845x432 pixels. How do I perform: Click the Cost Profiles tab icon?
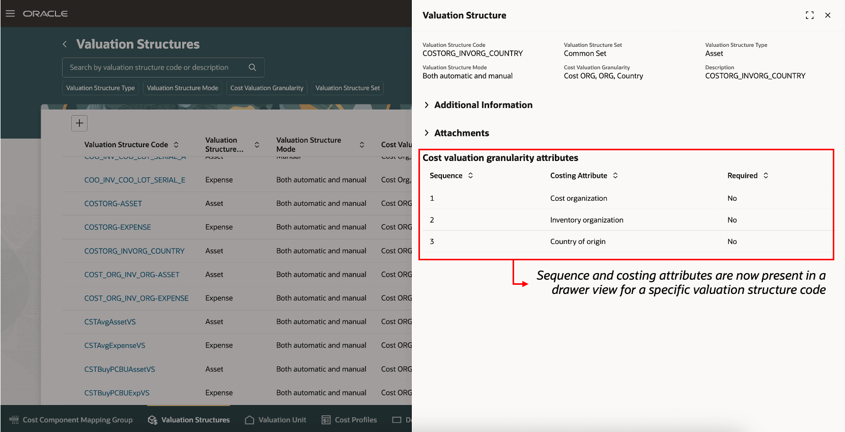pos(326,420)
